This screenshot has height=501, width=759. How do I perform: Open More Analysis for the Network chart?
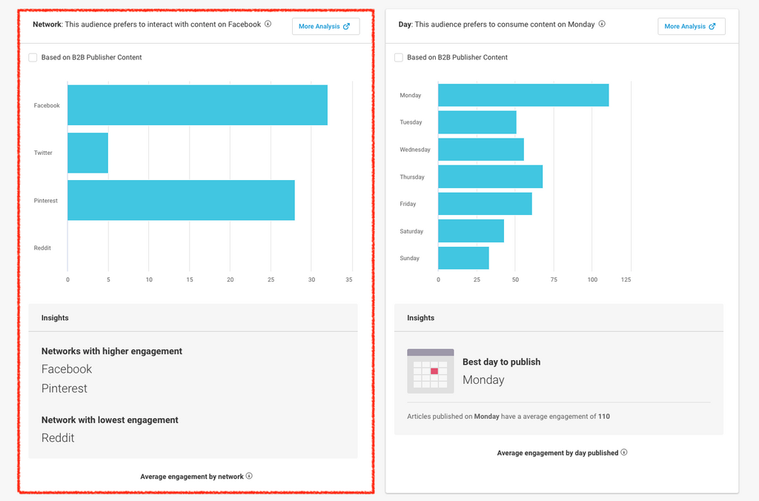[x=325, y=26]
